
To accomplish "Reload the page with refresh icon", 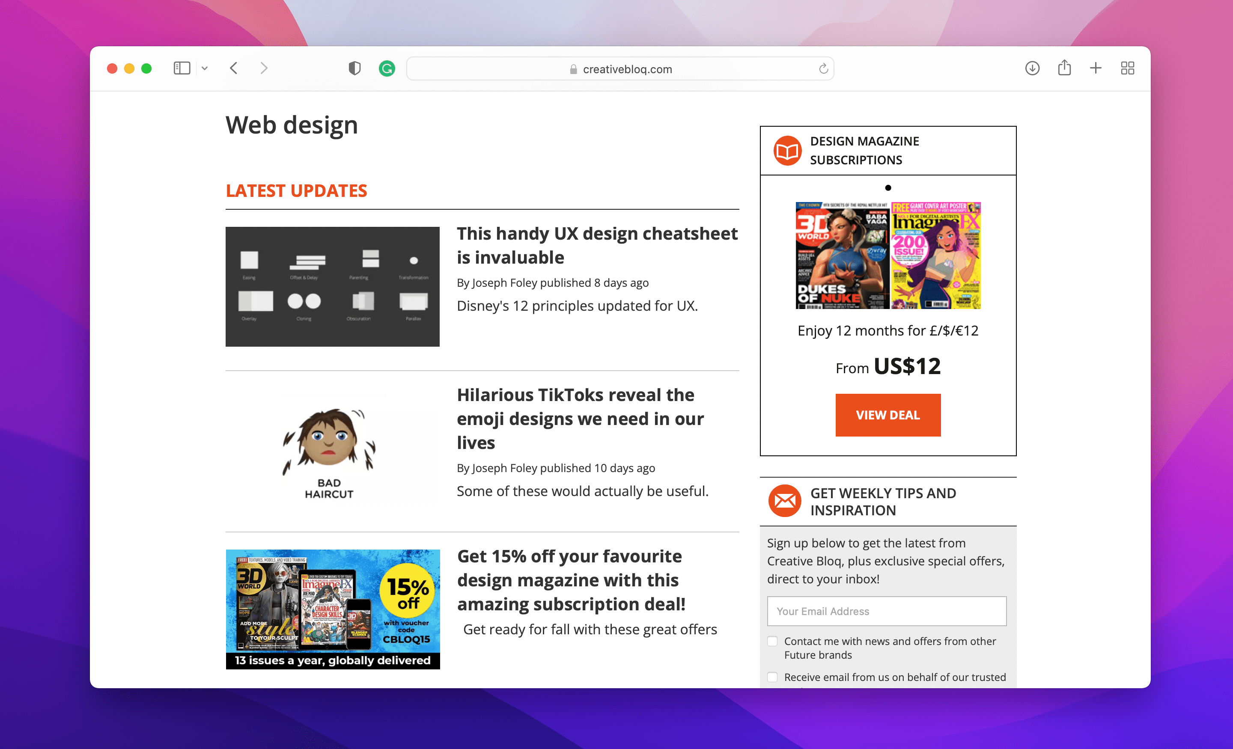I will (x=823, y=68).
